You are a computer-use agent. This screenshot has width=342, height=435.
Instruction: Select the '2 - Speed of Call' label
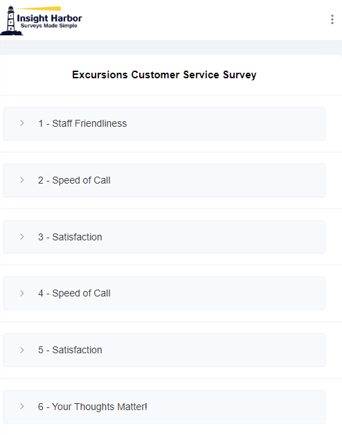[74, 180]
